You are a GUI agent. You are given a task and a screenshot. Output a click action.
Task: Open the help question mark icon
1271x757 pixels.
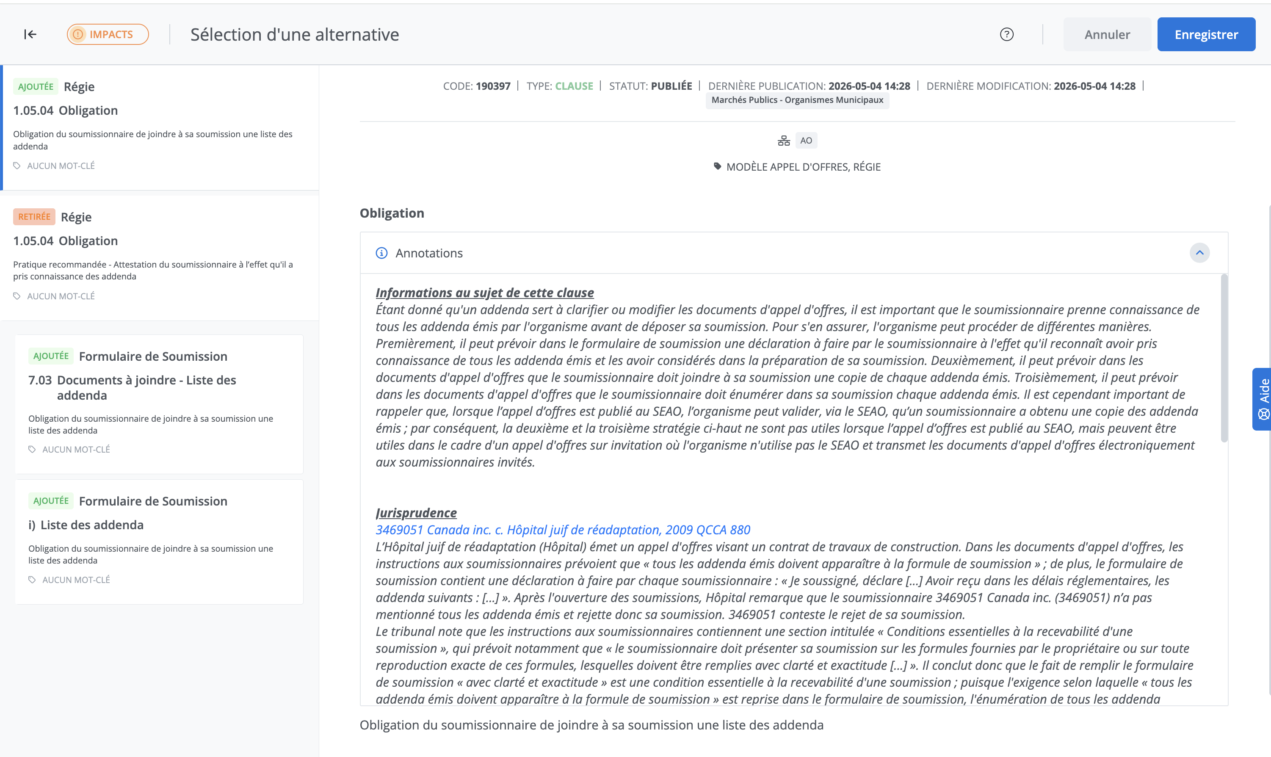pos(1006,34)
